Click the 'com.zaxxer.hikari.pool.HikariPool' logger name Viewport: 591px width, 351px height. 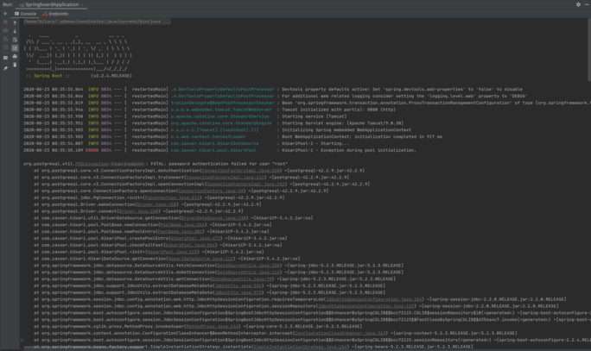coord(213,150)
